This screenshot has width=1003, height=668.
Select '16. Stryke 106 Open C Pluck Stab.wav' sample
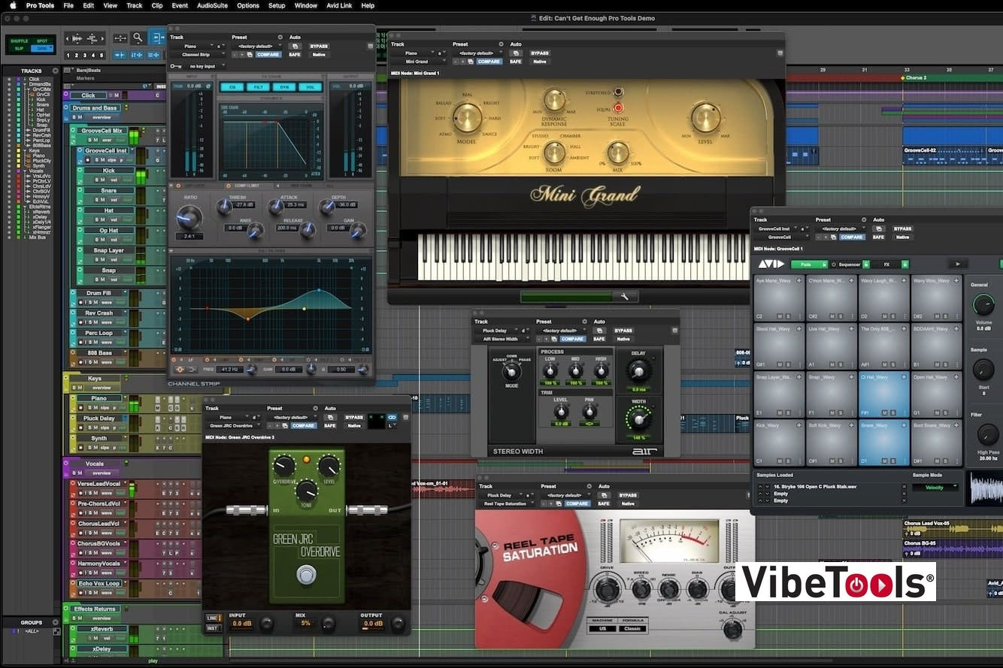point(815,487)
